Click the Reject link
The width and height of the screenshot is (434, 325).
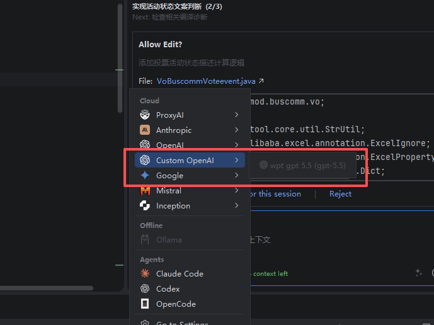click(x=340, y=194)
